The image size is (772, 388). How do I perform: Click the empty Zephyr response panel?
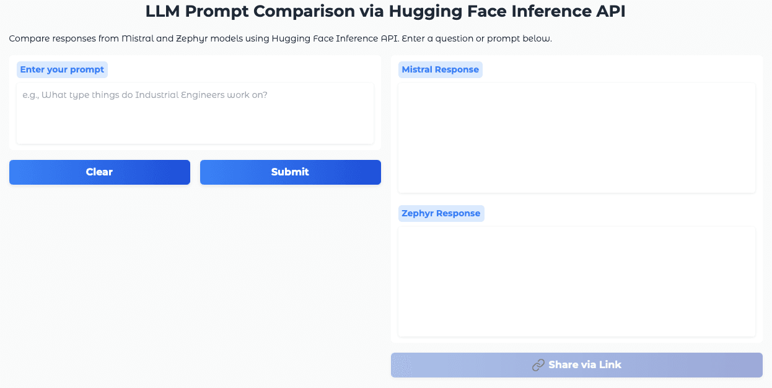click(576, 281)
